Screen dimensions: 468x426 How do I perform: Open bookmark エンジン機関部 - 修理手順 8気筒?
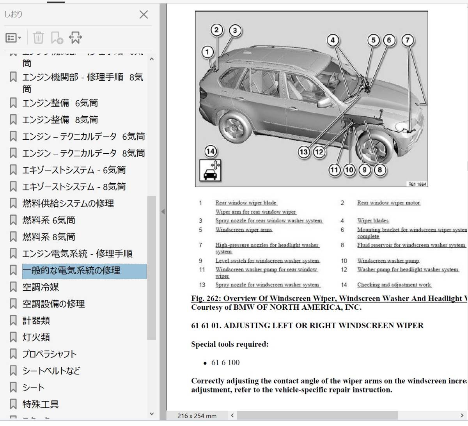click(x=83, y=83)
